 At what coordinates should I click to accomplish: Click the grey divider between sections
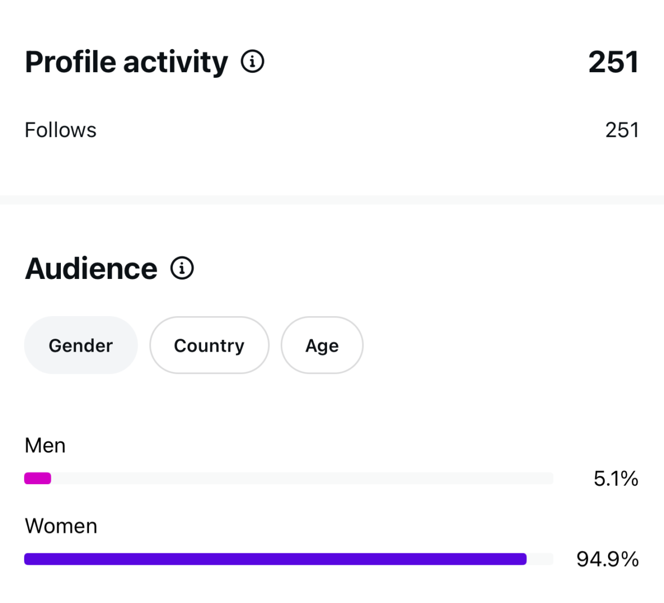coord(332,200)
